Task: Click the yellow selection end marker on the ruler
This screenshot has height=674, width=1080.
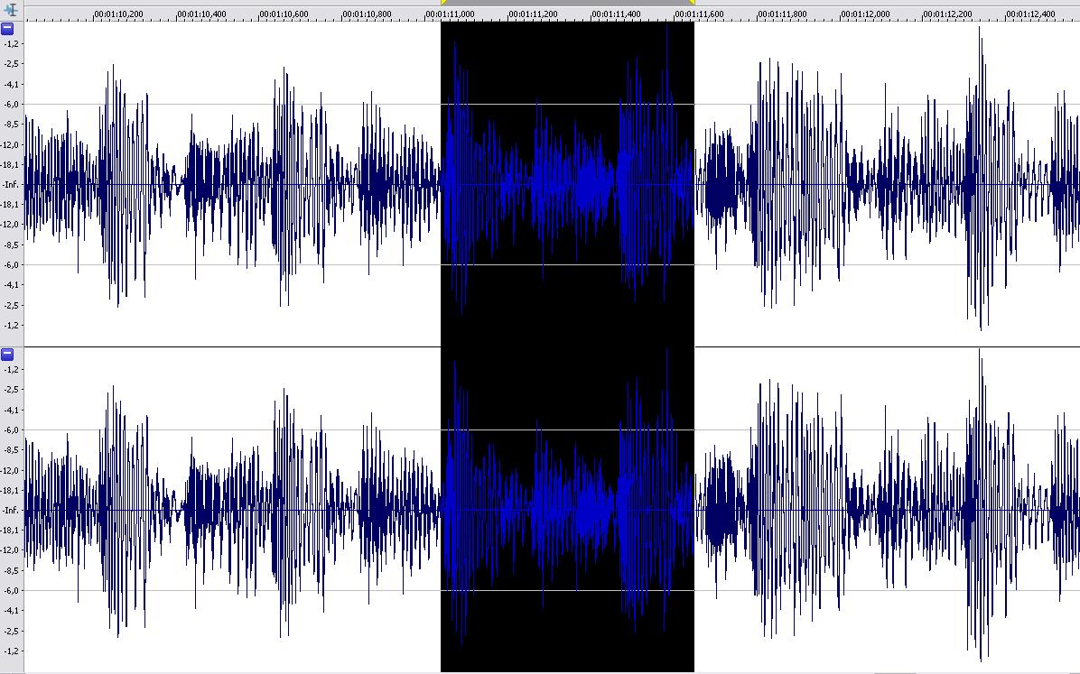Action: point(692,3)
